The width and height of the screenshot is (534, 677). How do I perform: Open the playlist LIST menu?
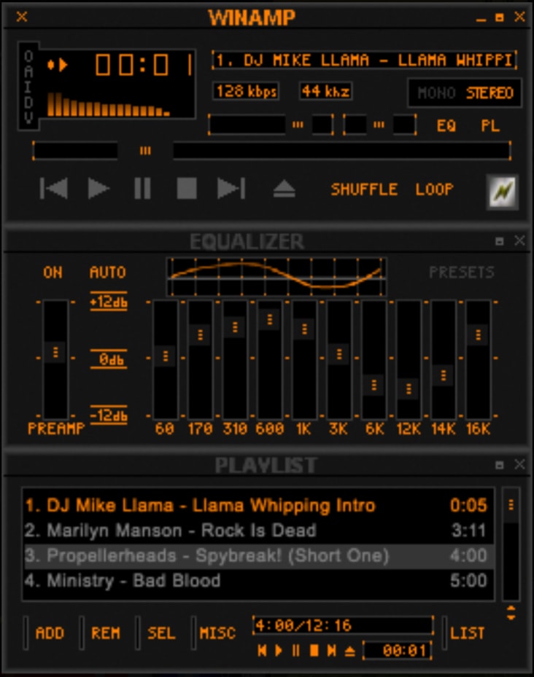point(467,633)
